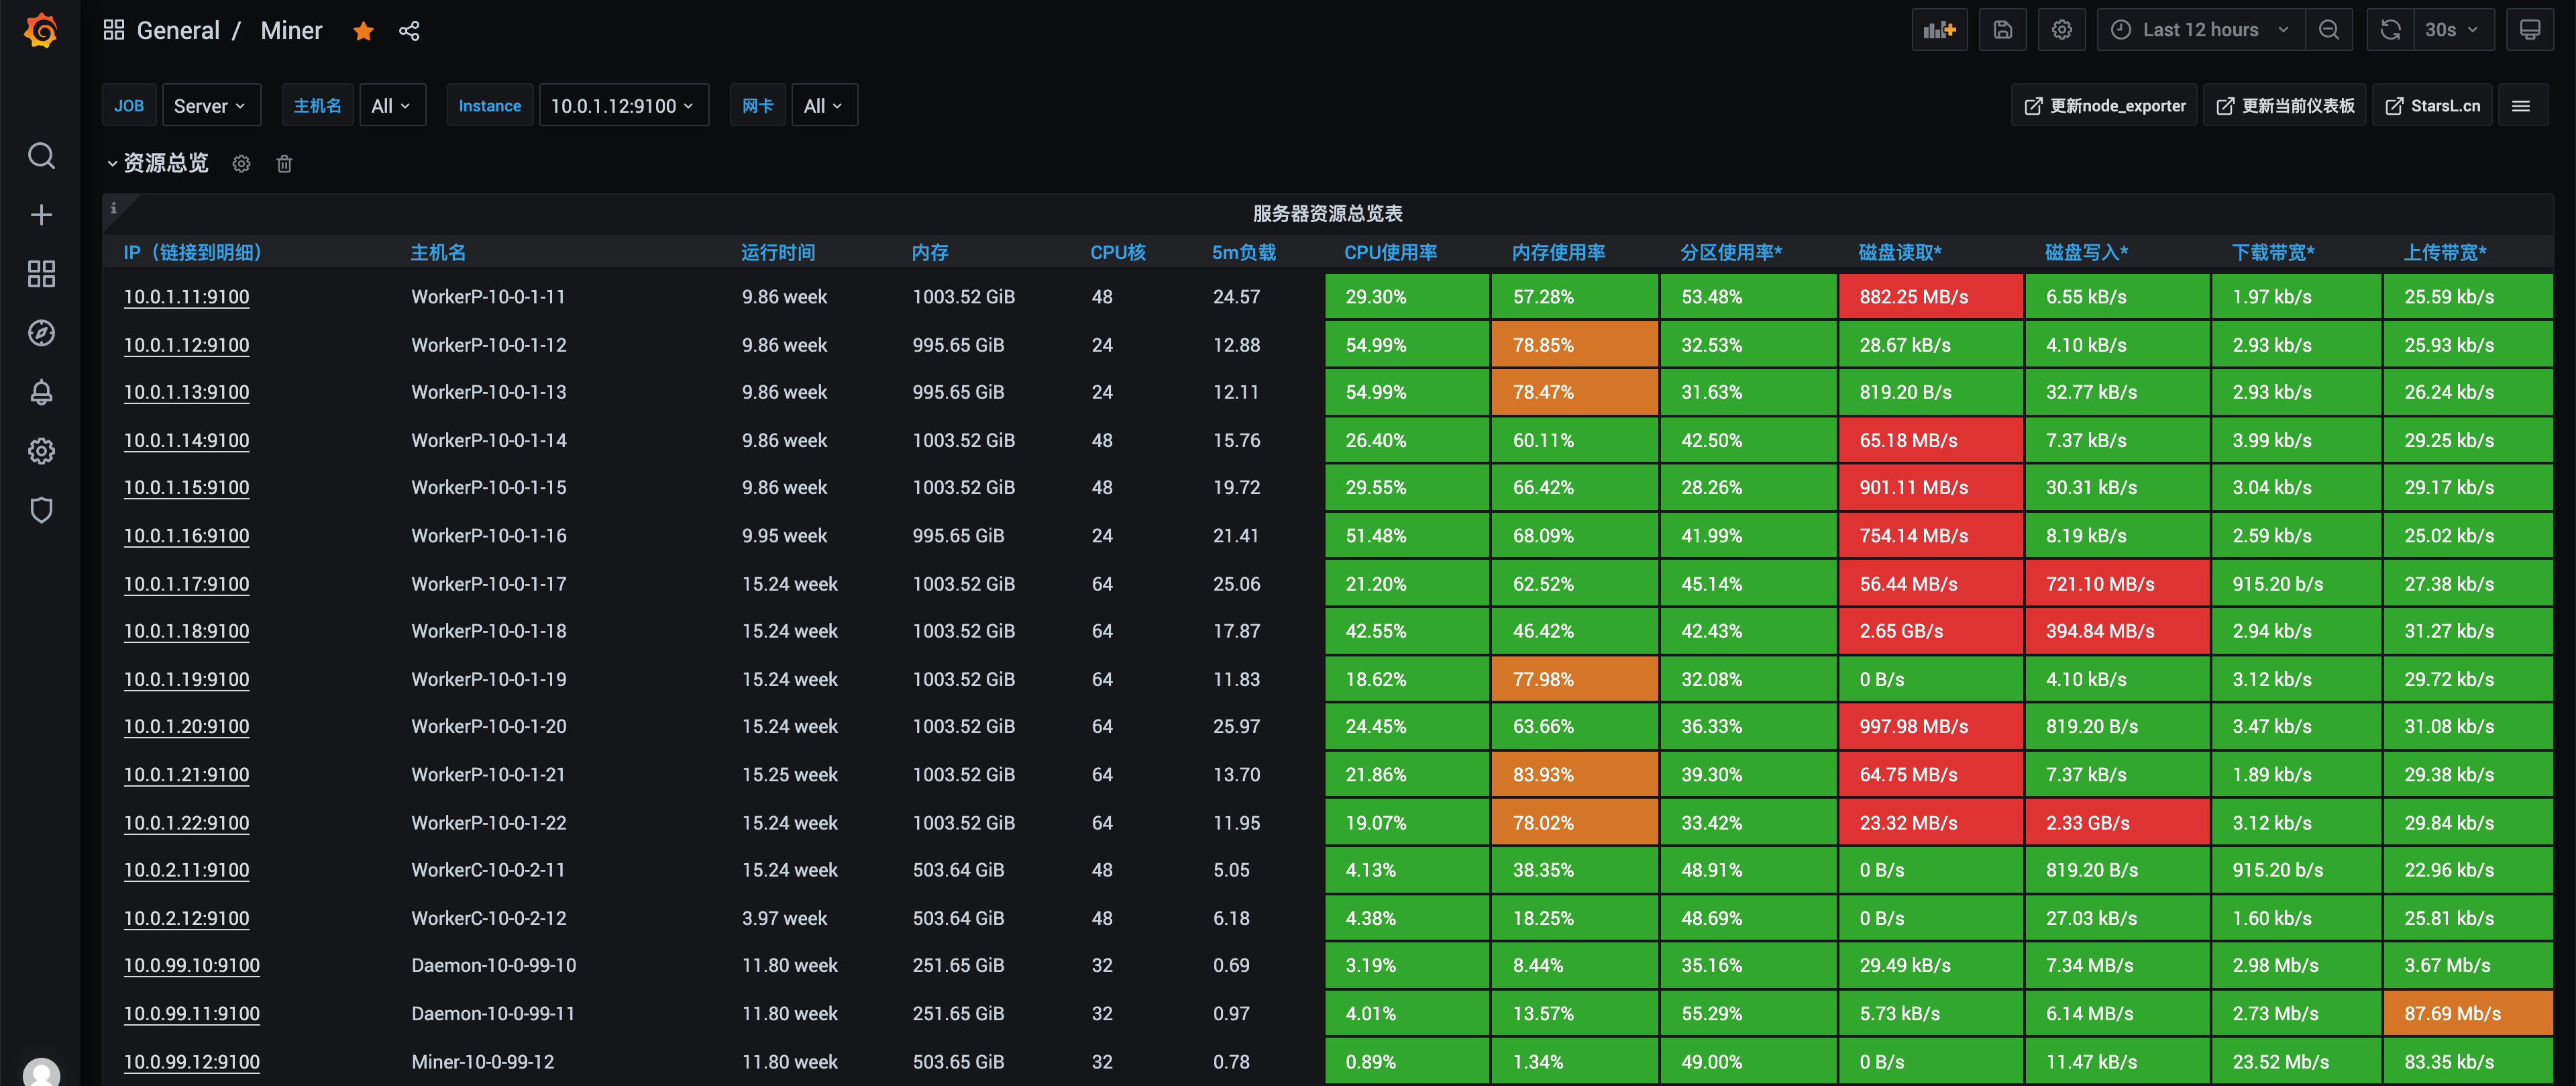Click the create plus icon in sidebar

(x=41, y=215)
